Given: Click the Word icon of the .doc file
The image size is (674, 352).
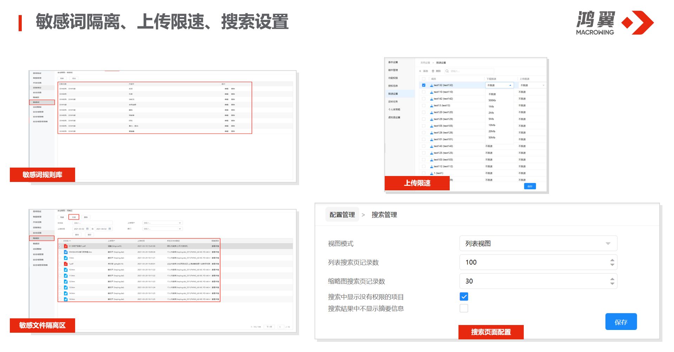Looking at the screenshot, I should tap(65, 252).
